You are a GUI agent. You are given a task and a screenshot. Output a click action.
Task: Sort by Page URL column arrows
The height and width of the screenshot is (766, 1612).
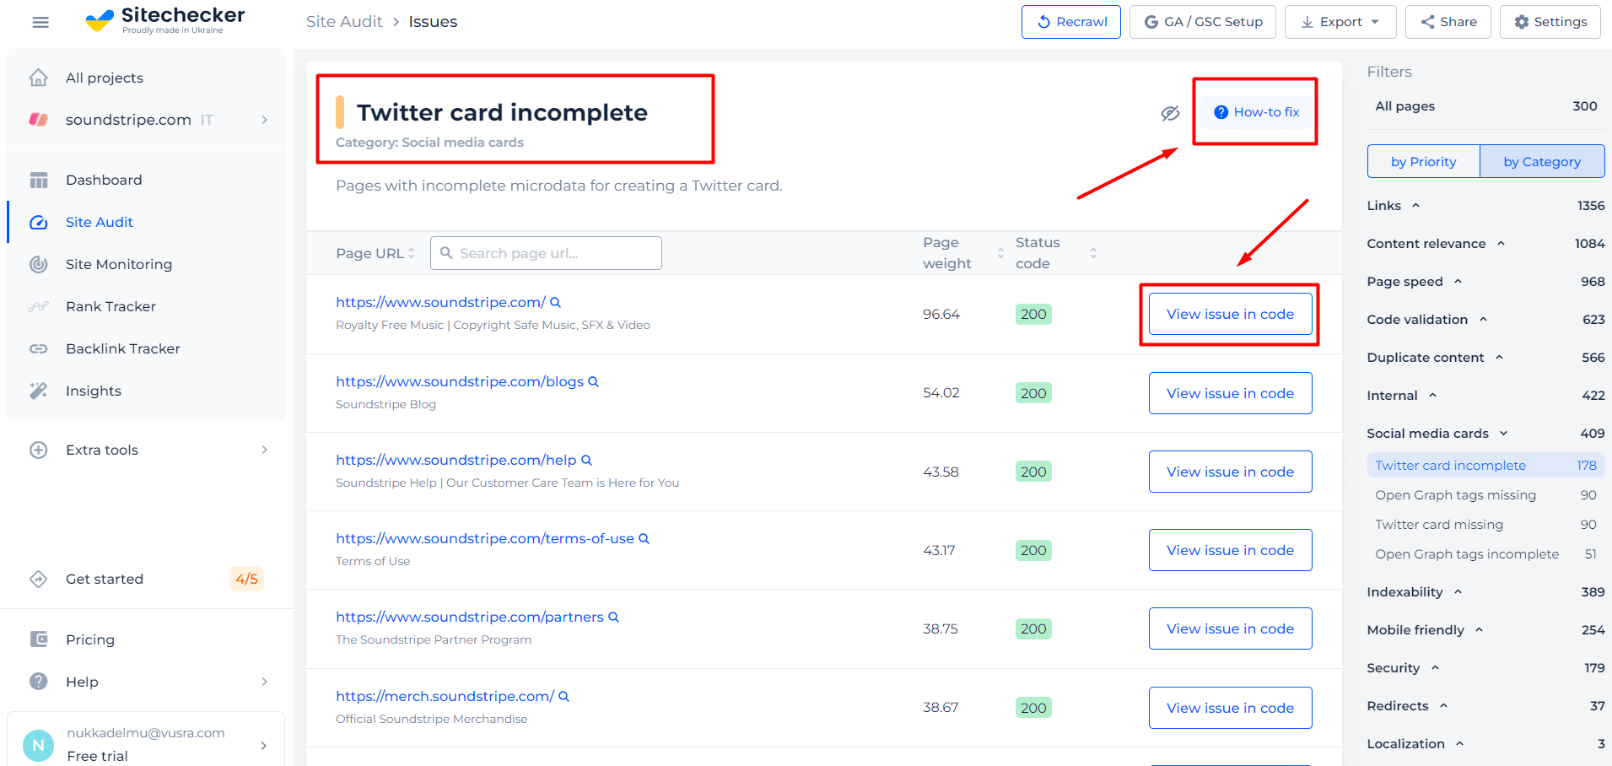click(412, 253)
